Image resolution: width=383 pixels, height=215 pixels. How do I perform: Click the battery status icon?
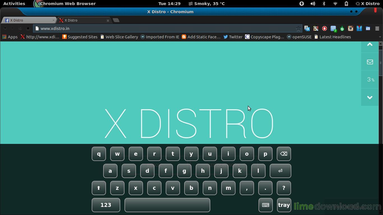[346, 4]
